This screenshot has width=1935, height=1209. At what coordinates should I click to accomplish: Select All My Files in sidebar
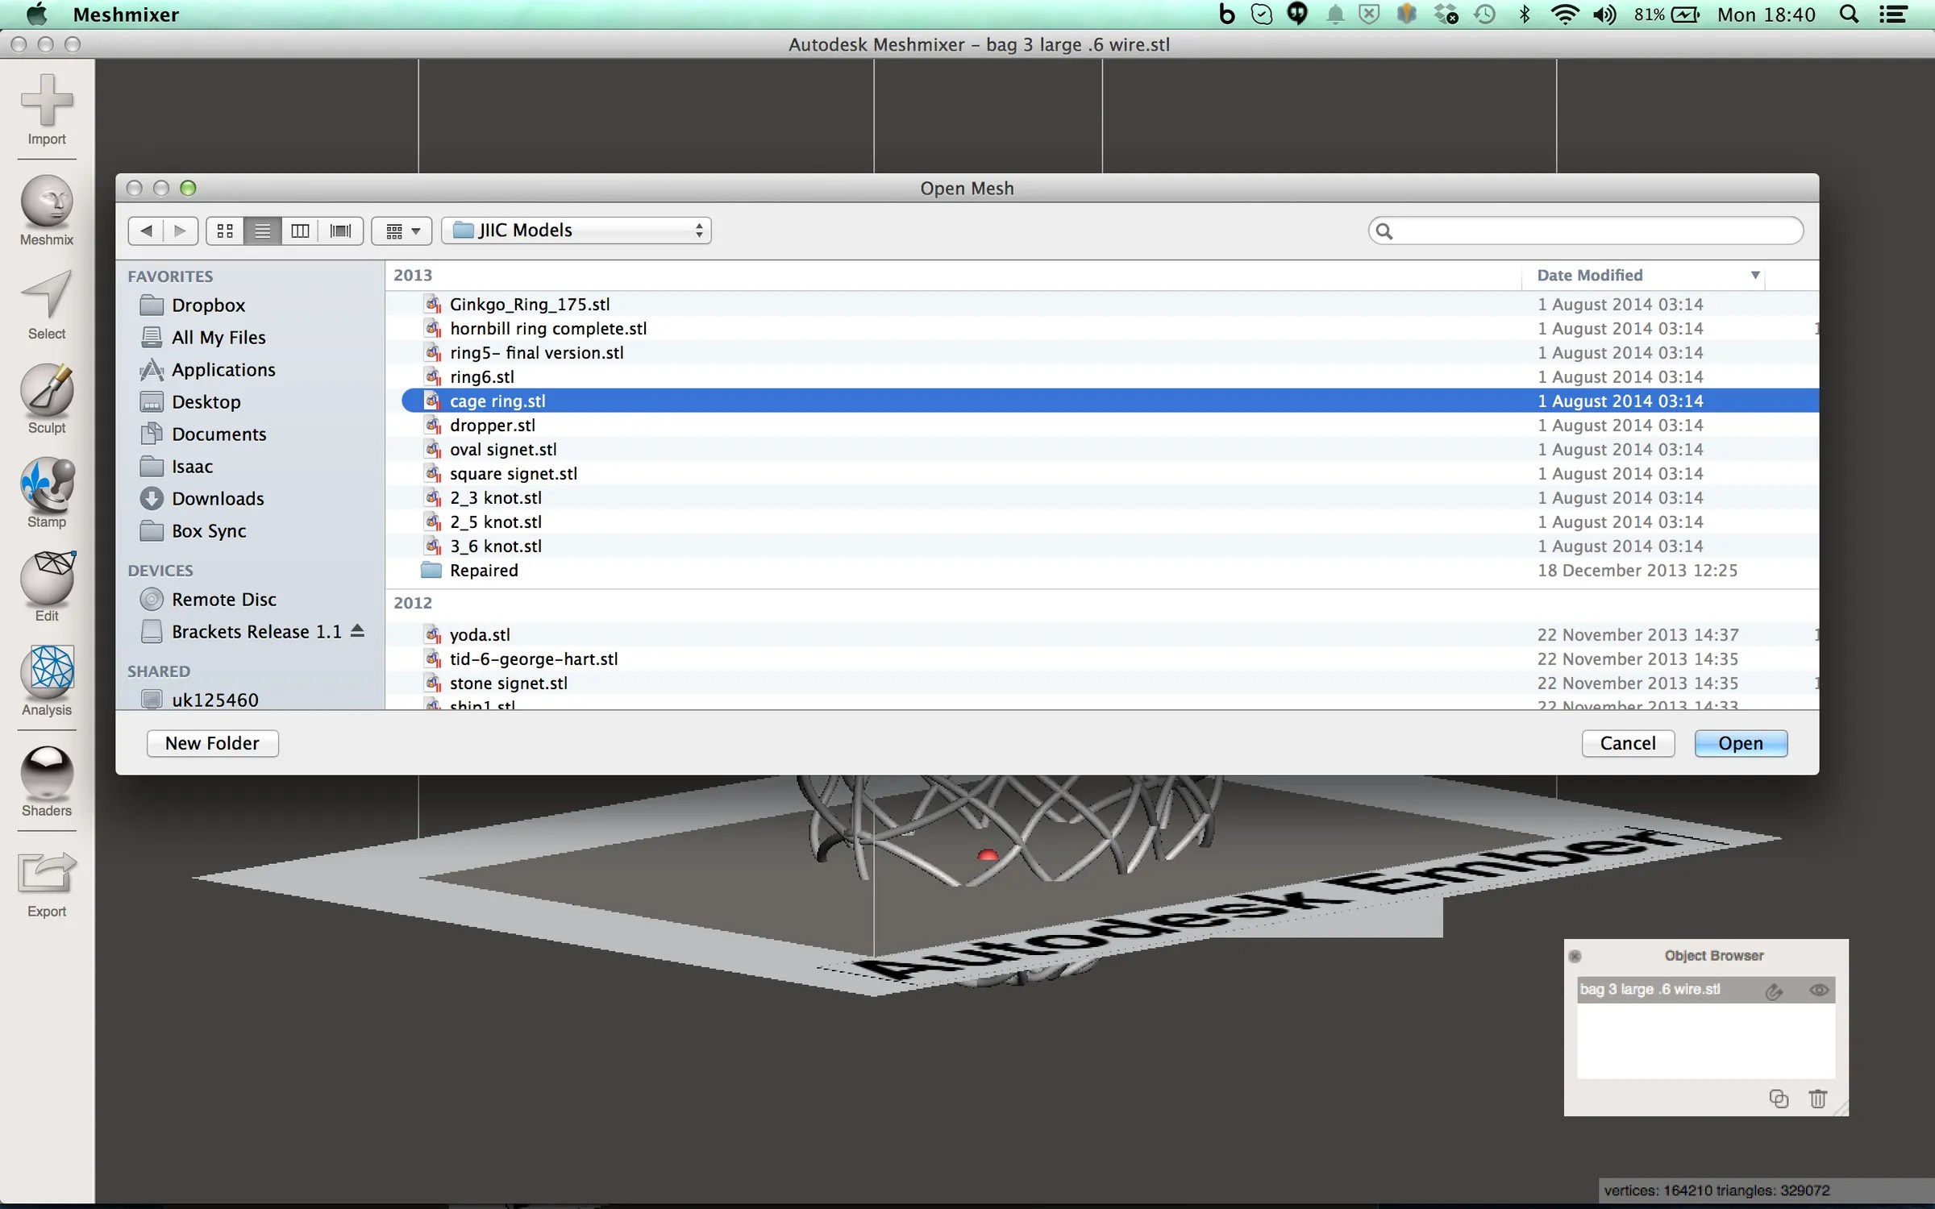[218, 337]
